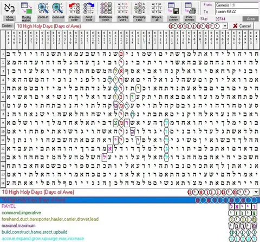Screen dimensions: 260x242
Task: Go to the Next code
Action: coord(89,11)
